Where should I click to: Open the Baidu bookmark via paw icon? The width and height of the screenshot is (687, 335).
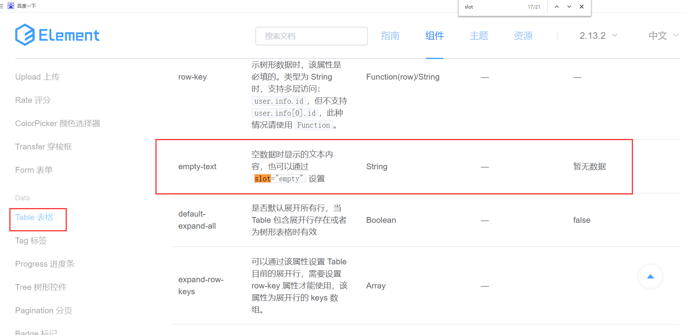coord(10,5)
